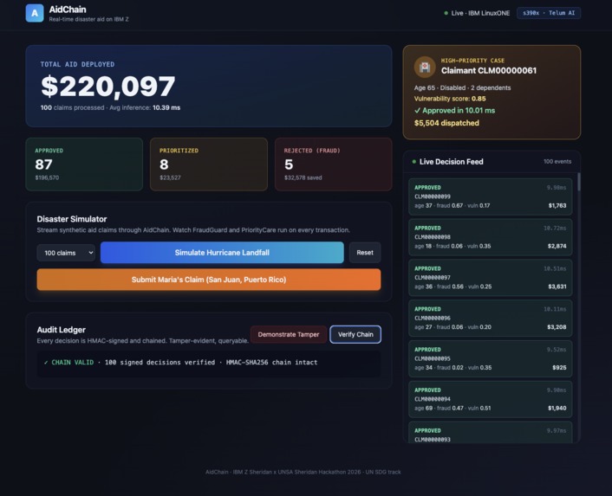Select the CLM0000093 feed entry
Viewport: 612px width, 496px height.
pos(491,433)
